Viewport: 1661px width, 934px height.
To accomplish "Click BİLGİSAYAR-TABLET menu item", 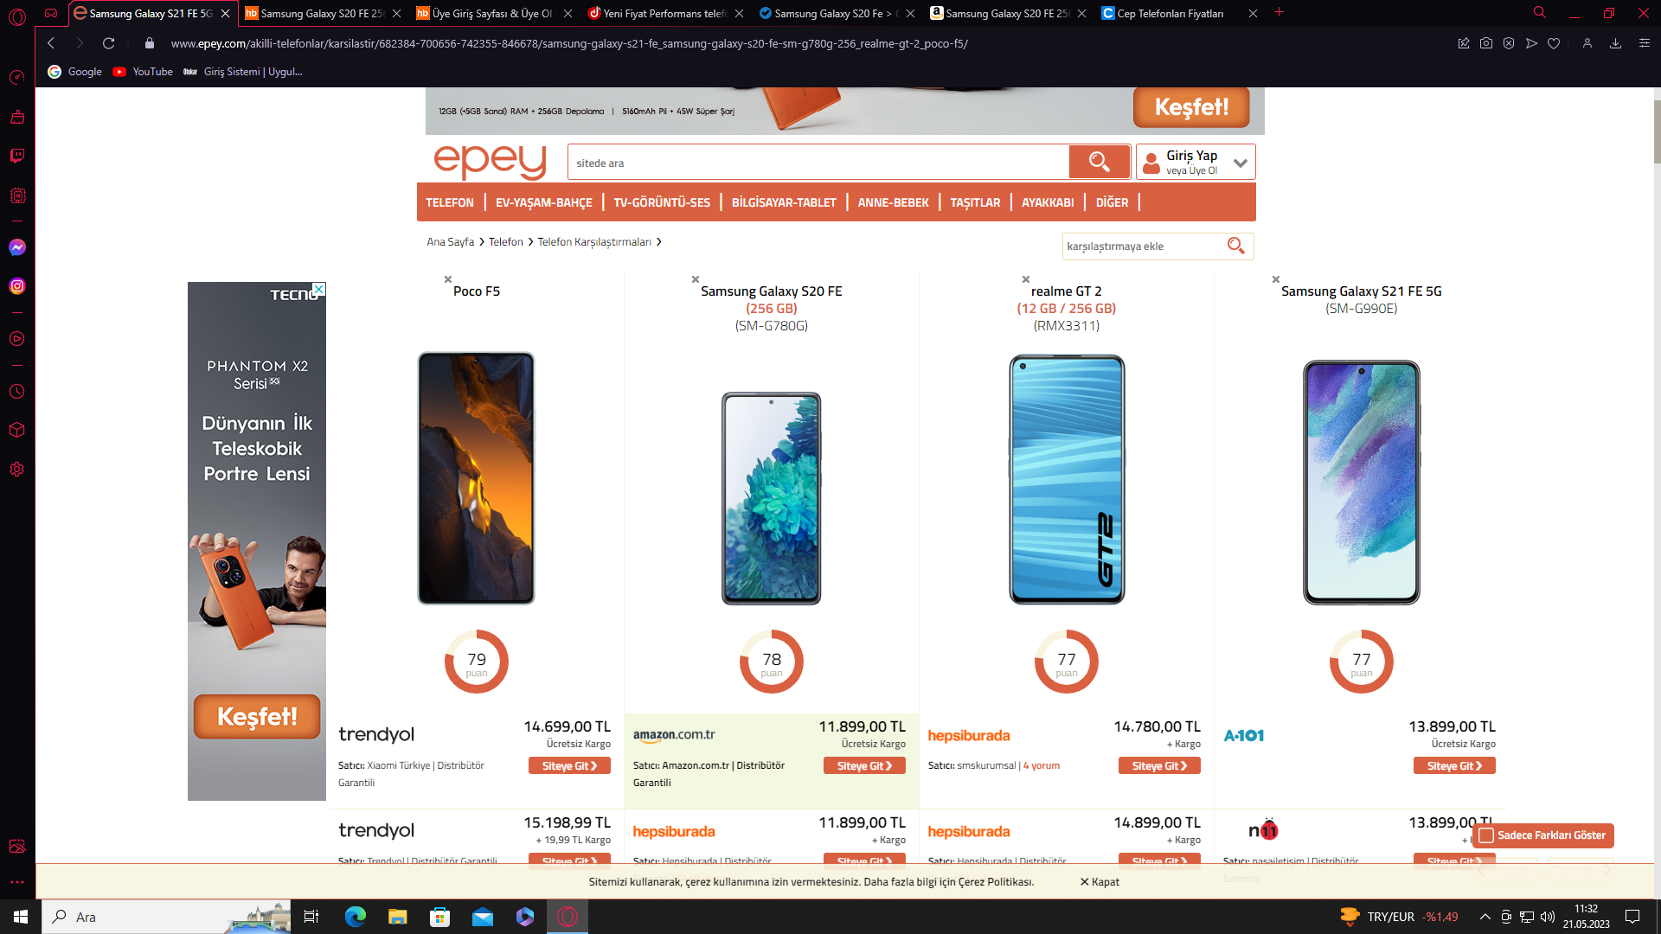I will pos(784,202).
